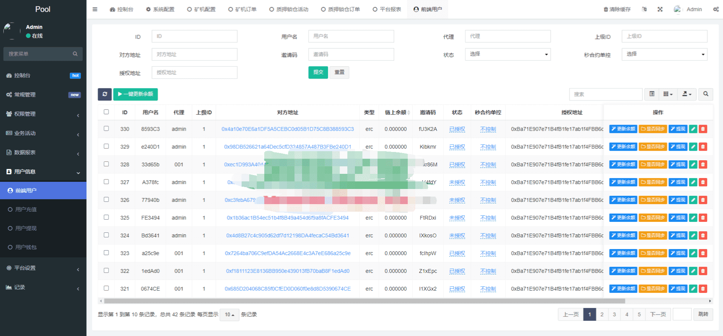Open the settings gears icon at top right
The width and height of the screenshot is (723, 336).
pyautogui.click(x=716, y=9)
